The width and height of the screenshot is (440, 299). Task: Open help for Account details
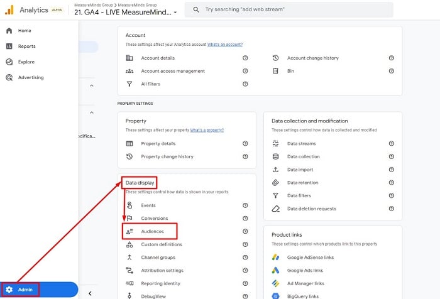point(245,58)
